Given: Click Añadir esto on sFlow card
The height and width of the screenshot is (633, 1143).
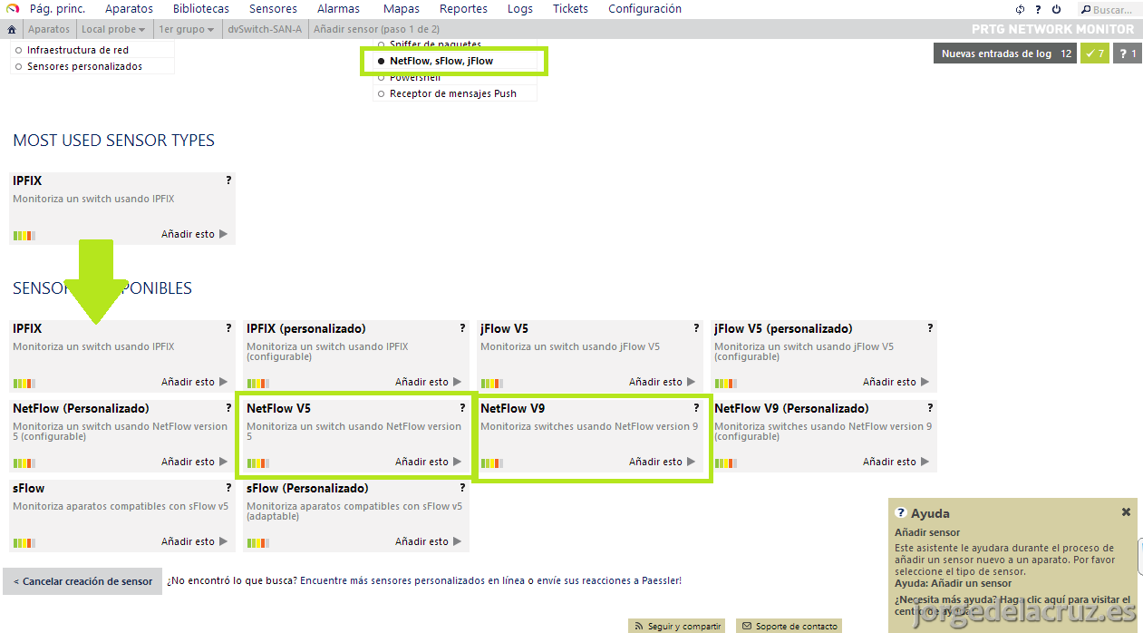Looking at the screenshot, I should 194,541.
